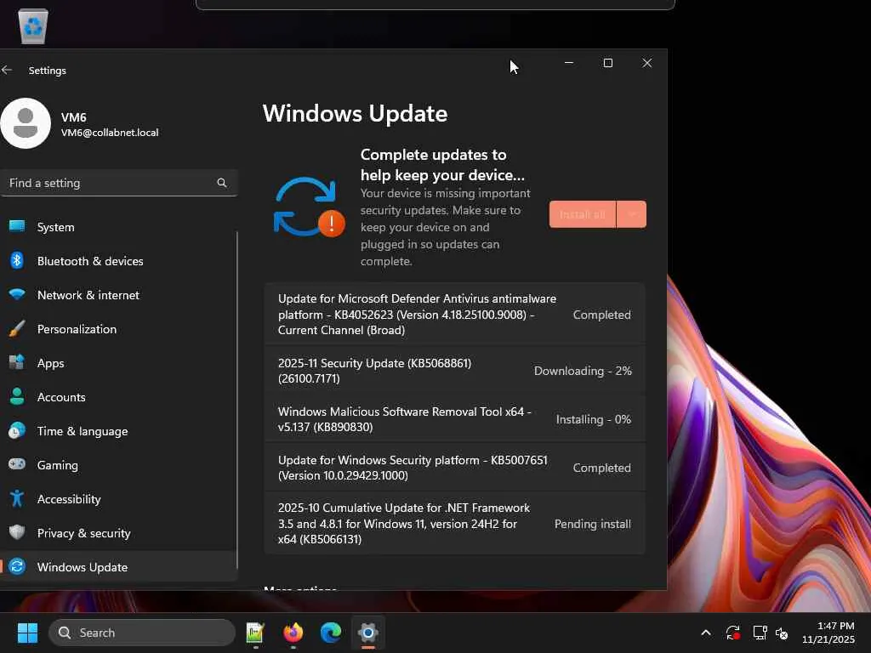871x653 pixels.
Task: Click the Windows Update page heading
Action: [x=355, y=113]
